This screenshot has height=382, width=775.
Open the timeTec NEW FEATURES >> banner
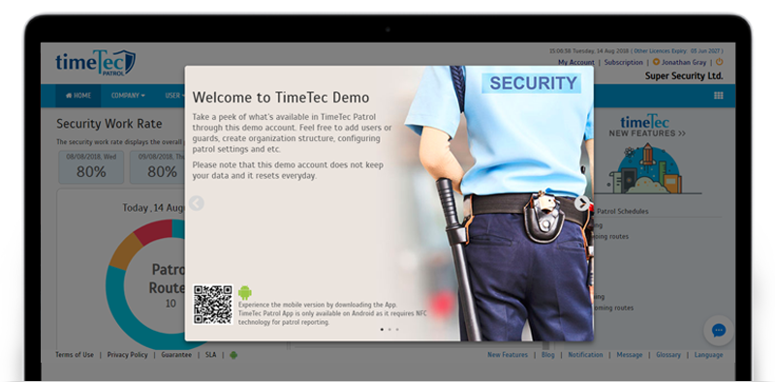pos(646,127)
